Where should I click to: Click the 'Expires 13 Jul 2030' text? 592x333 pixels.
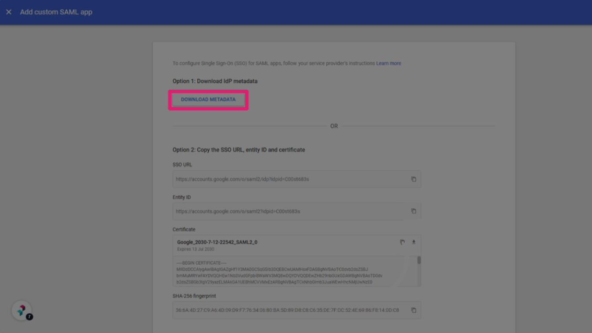pos(196,249)
